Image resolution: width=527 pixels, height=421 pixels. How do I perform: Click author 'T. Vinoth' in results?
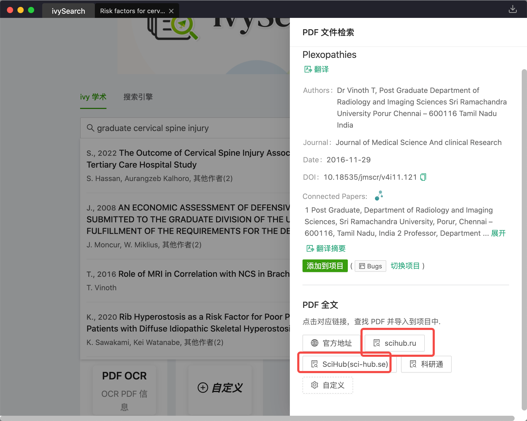101,288
